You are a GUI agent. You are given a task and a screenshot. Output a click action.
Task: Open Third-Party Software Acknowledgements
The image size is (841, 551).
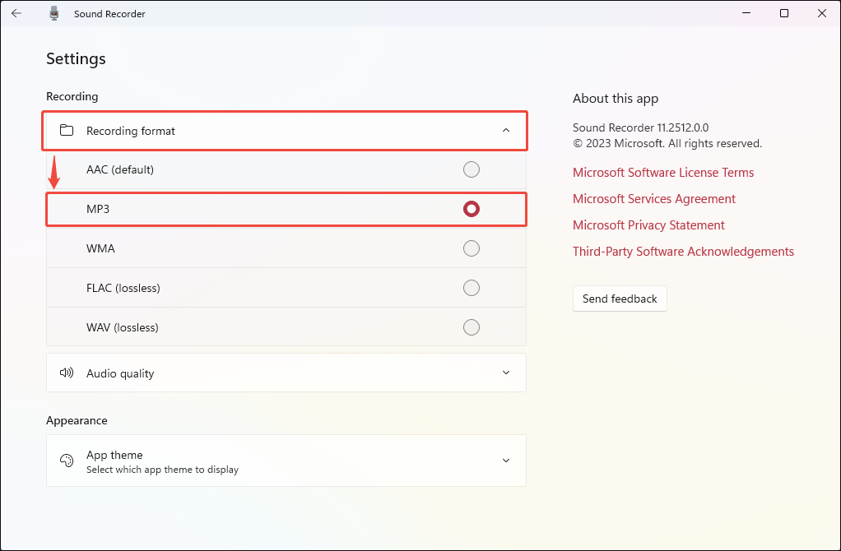(683, 252)
